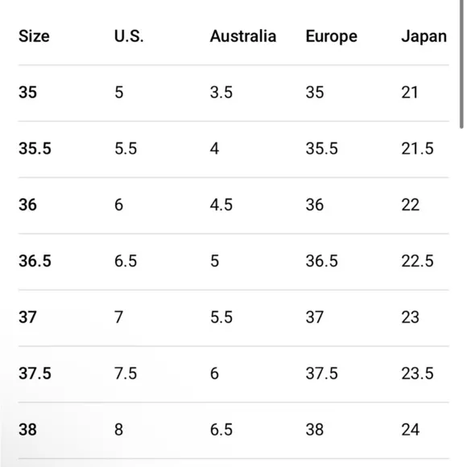The image size is (467, 467).
Task: Click Japan value 24 cell
Action: tap(410, 430)
